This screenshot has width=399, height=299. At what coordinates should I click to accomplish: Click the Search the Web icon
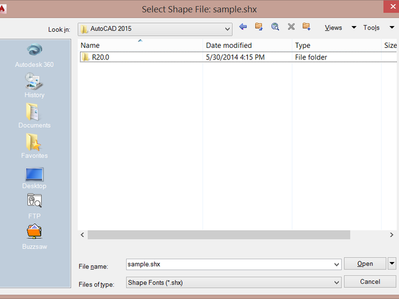(x=275, y=27)
